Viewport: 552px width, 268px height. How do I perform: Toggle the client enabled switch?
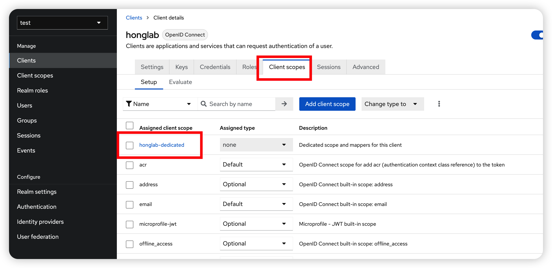(x=537, y=35)
